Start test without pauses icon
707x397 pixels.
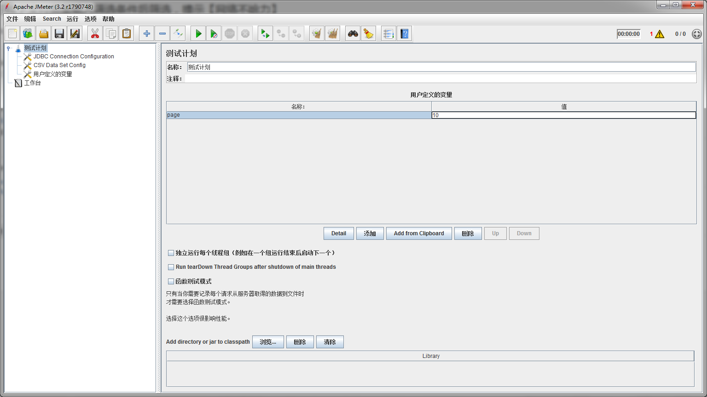point(214,34)
